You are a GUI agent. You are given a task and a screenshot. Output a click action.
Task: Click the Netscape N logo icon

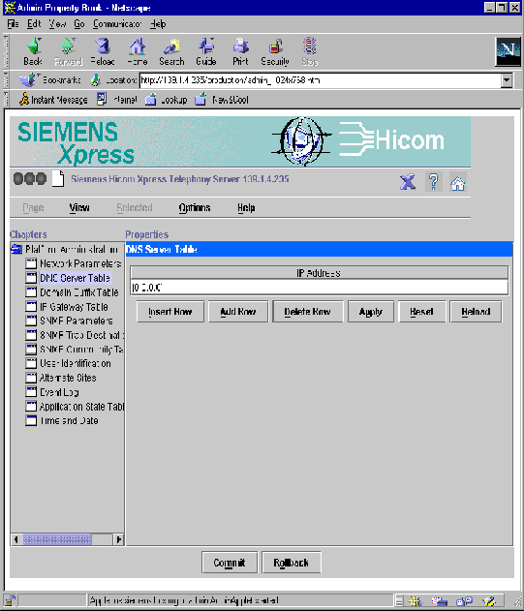(x=508, y=51)
